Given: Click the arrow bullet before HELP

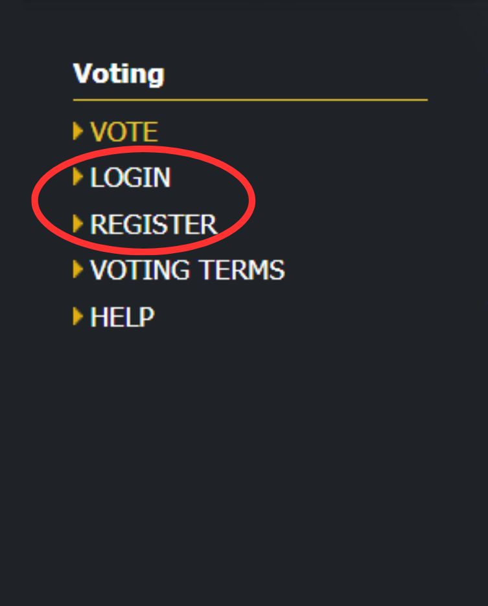Looking at the screenshot, I should [x=78, y=317].
